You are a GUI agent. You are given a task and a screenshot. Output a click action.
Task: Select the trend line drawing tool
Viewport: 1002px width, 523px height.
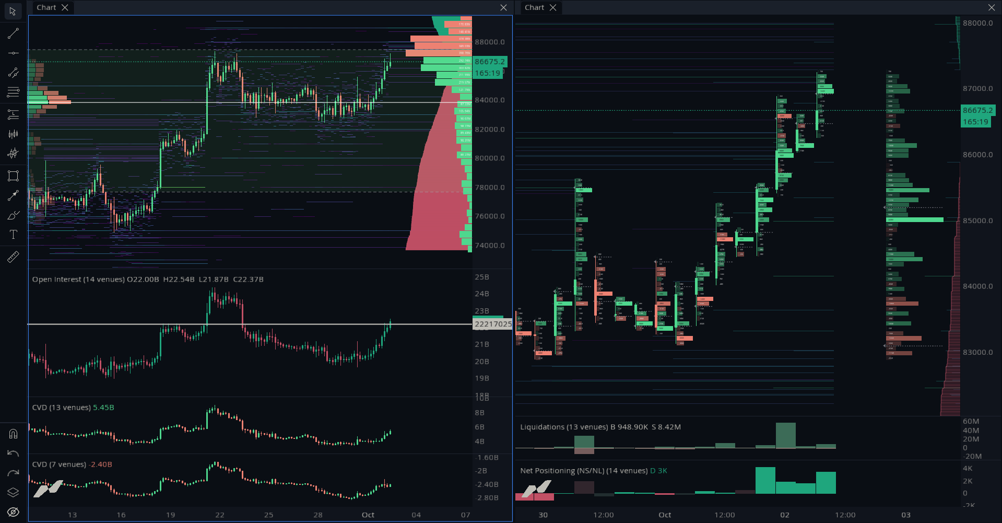point(13,34)
